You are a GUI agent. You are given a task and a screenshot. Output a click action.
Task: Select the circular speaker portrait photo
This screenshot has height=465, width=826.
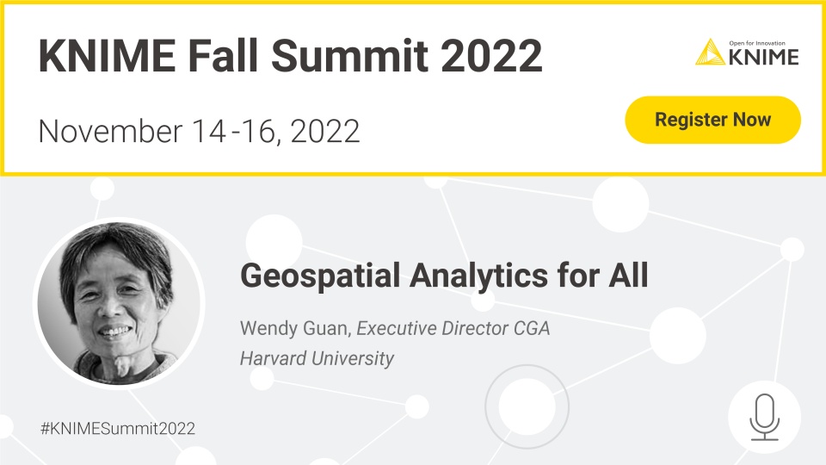click(119, 304)
